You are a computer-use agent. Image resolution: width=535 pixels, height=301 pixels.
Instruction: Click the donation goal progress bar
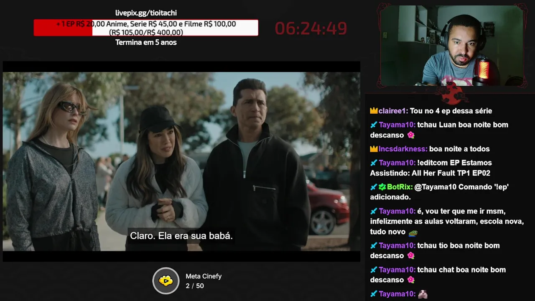[x=146, y=28]
